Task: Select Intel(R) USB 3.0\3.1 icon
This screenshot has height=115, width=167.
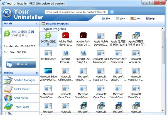Action: tap(83, 53)
